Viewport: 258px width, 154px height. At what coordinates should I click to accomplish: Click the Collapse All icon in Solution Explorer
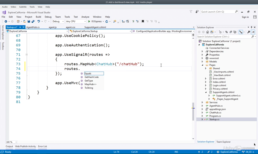click(x=231, y=32)
